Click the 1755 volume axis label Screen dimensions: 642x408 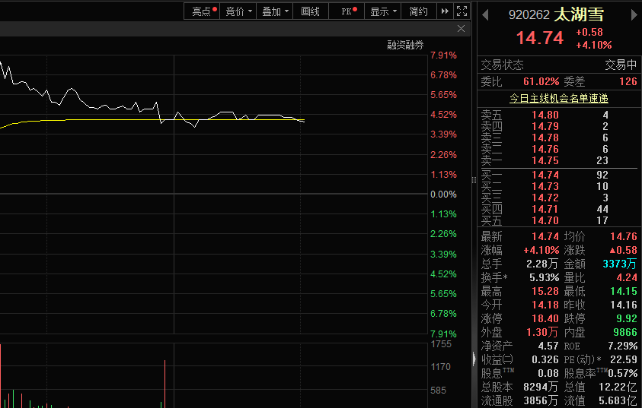pyautogui.click(x=441, y=344)
